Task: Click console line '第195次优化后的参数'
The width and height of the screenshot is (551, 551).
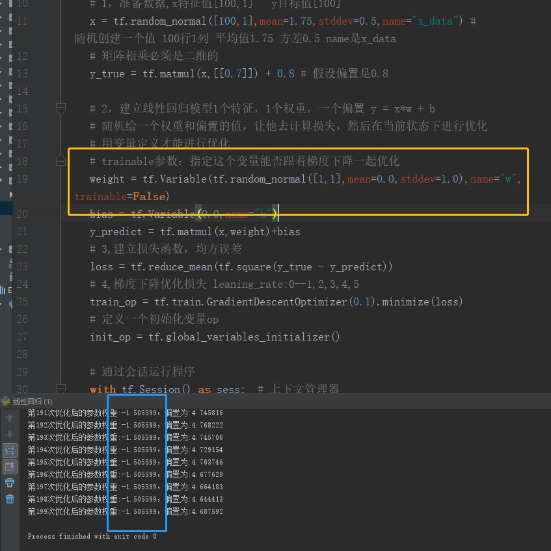Action: click(x=126, y=462)
